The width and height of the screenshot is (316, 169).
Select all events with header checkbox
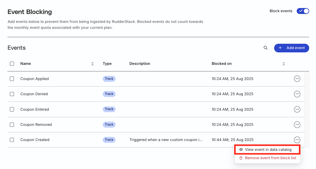pyautogui.click(x=12, y=64)
